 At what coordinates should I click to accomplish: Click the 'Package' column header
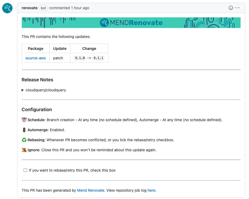(x=36, y=49)
